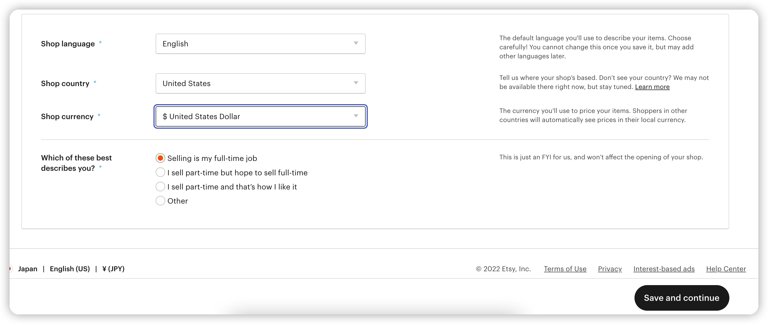Choose 'I sell part-time and that's how I like it'

[160, 187]
